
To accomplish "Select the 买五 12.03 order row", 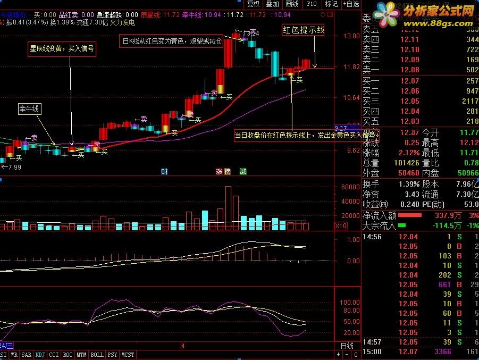I will tap(420, 121).
